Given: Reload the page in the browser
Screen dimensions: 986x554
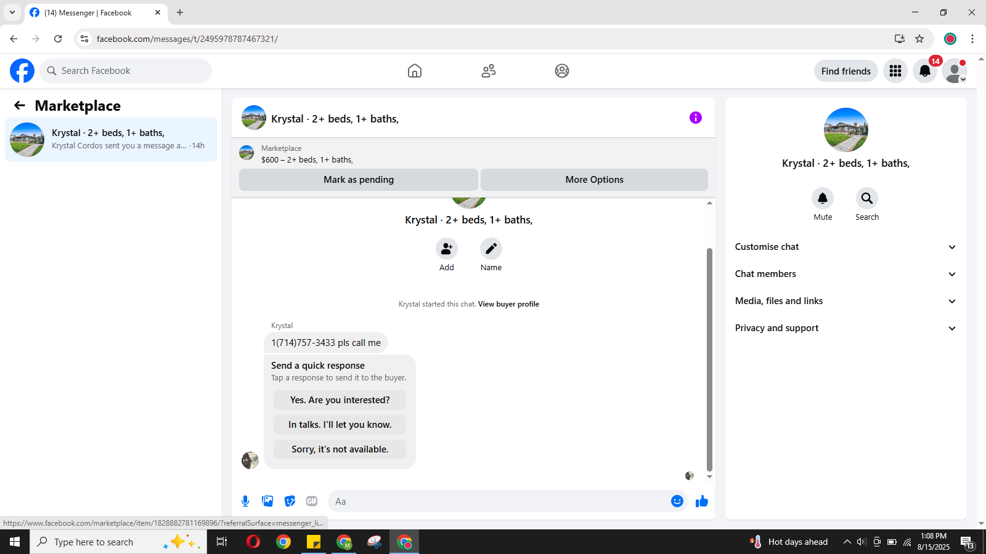Looking at the screenshot, I should pos(58,39).
